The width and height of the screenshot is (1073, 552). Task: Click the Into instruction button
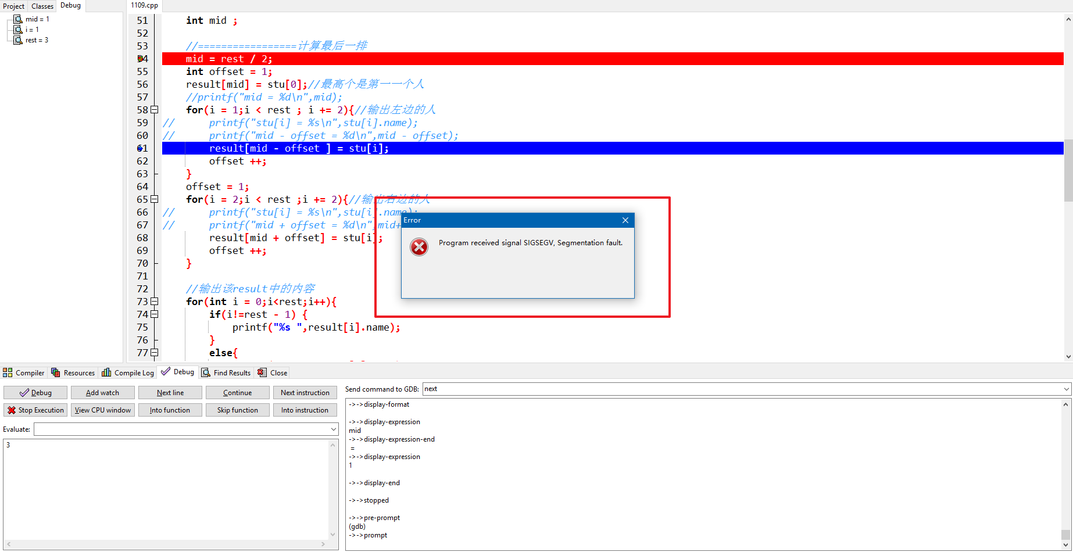305,410
